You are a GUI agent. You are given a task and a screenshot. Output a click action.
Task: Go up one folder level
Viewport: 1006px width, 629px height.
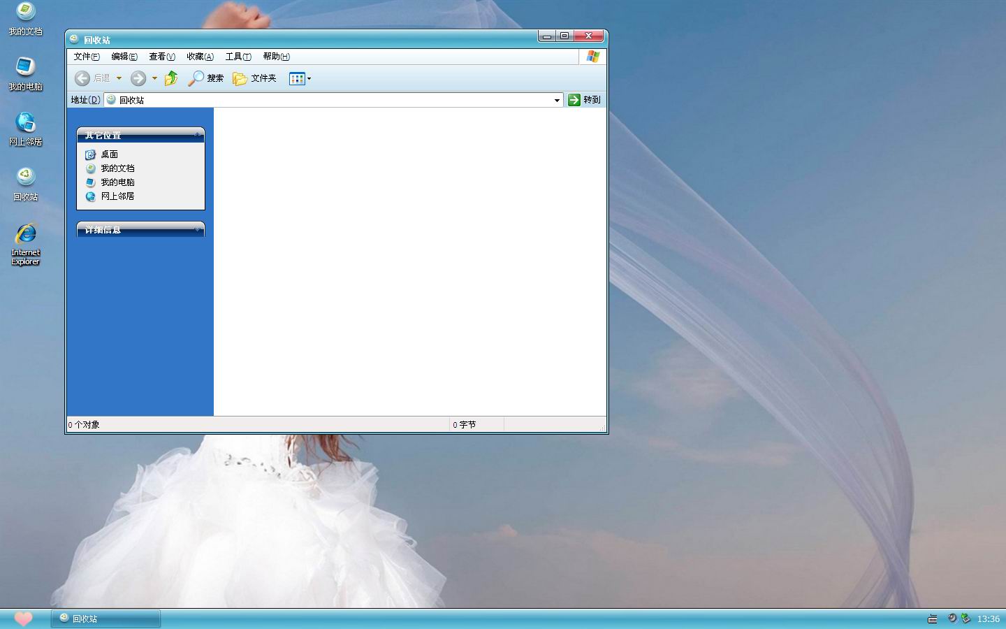click(x=171, y=78)
